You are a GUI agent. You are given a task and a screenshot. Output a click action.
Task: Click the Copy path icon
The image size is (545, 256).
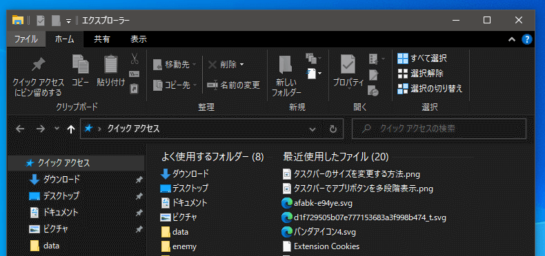134,74
